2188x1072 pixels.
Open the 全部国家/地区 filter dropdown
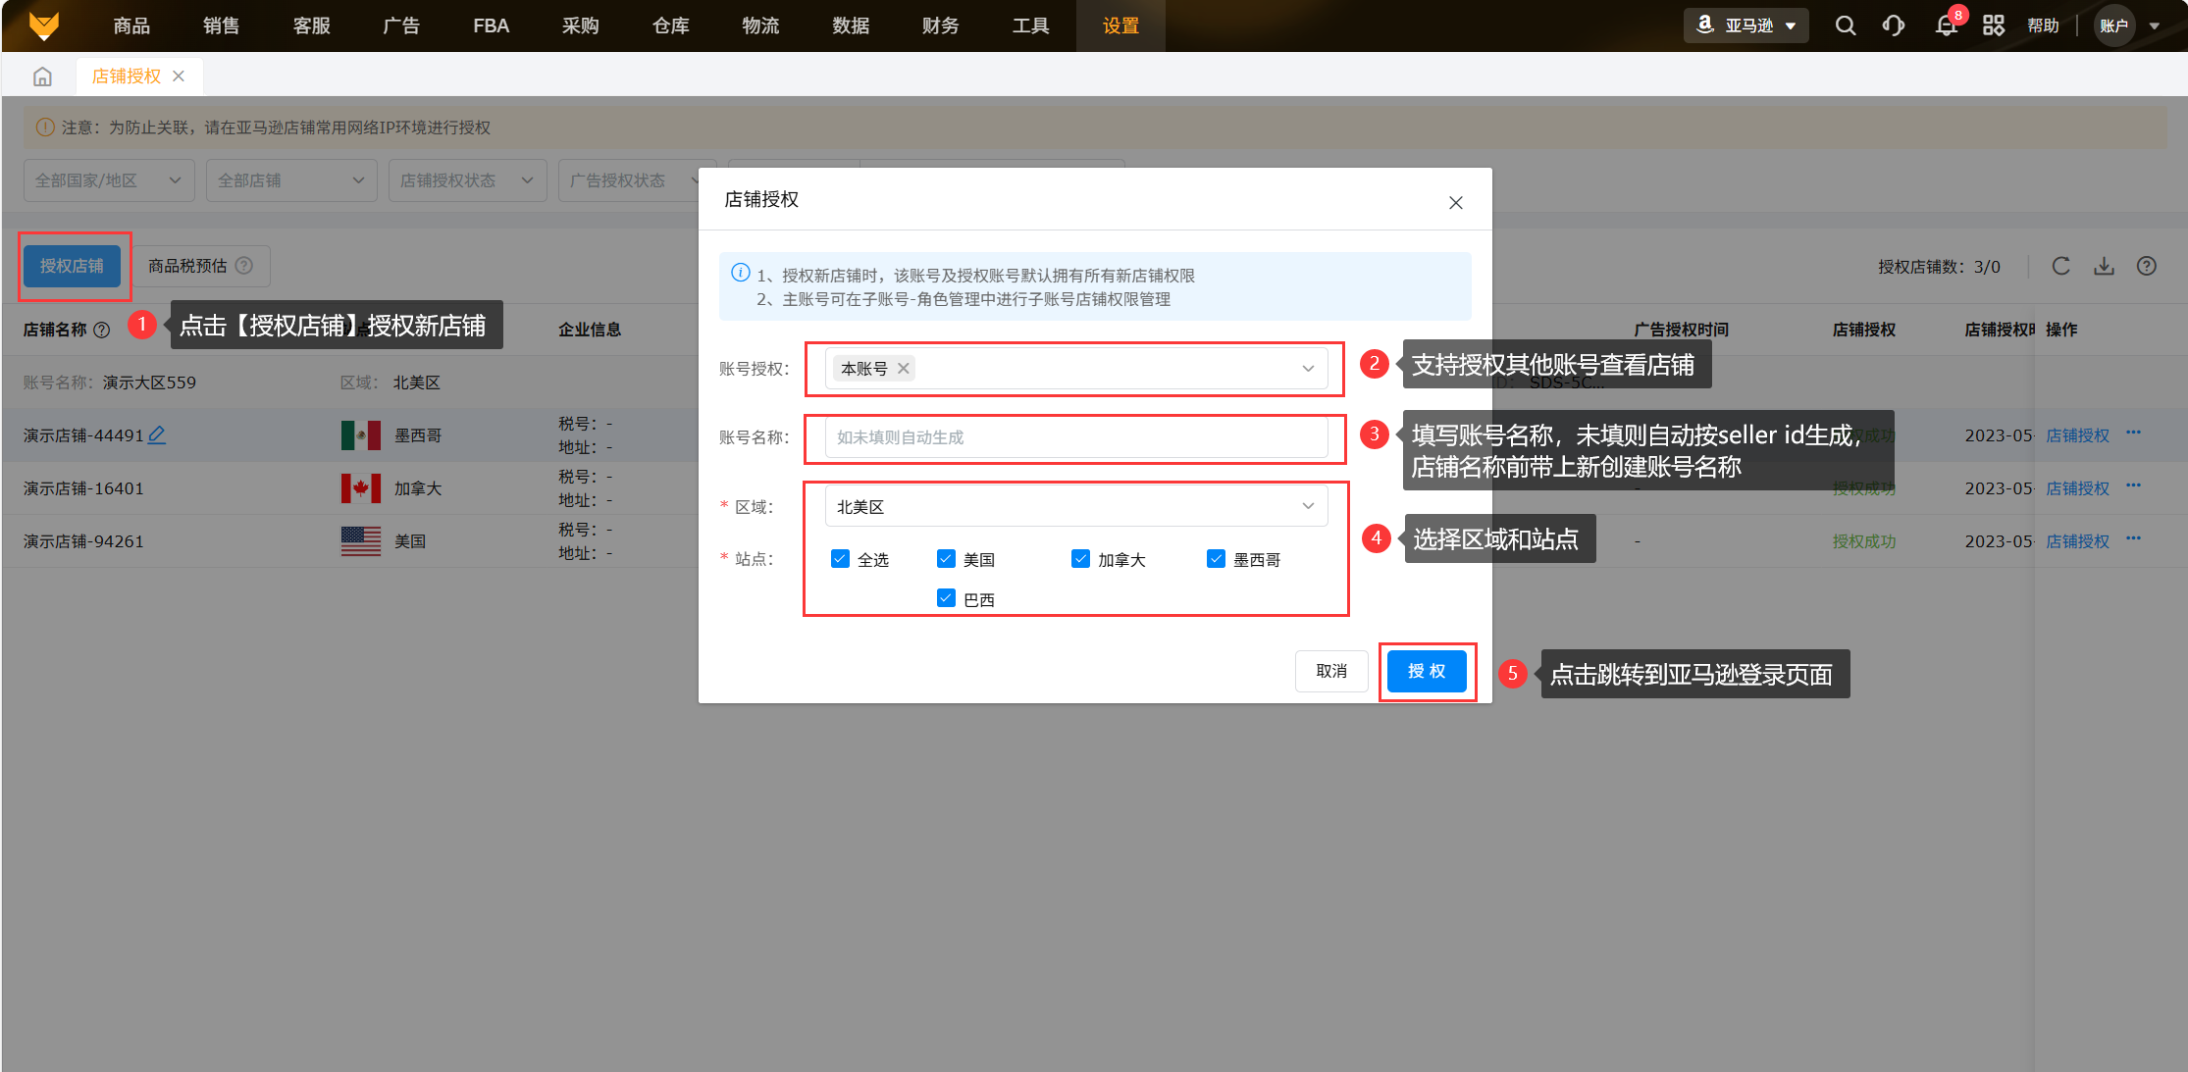108,179
